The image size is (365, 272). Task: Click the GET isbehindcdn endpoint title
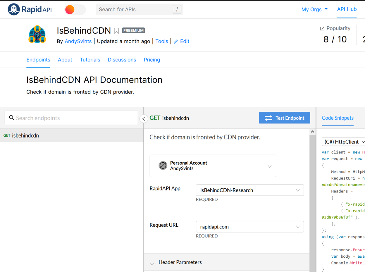(169, 118)
